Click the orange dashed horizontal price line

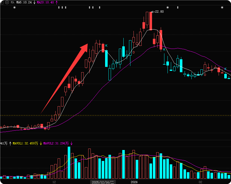coord(115,115)
